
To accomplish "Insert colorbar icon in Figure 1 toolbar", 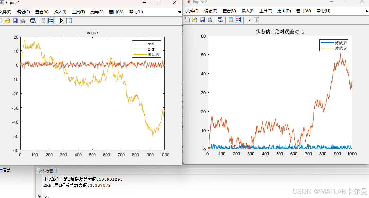I will (x=43, y=21).
